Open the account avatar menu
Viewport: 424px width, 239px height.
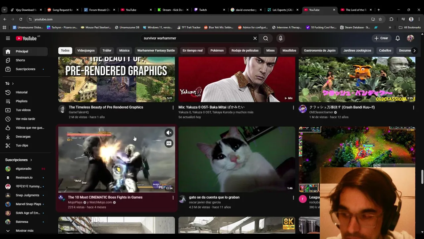pos(410,38)
